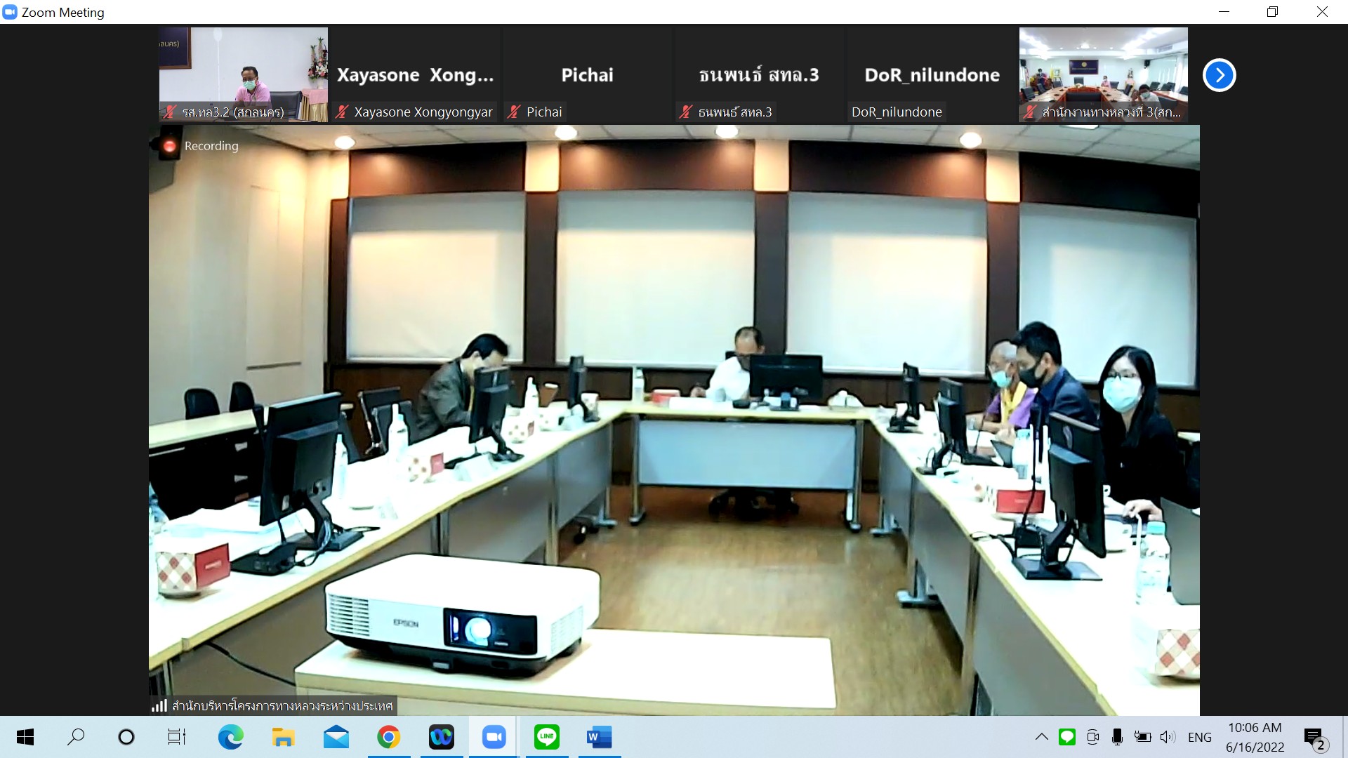The image size is (1348, 758).
Task: Select the รส.ทล3.2 video thumbnail
Action: coord(244,75)
